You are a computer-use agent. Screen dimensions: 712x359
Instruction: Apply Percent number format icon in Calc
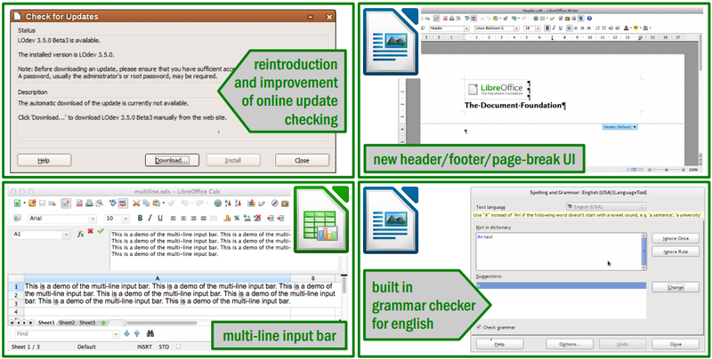pyautogui.click(x=237, y=218)
